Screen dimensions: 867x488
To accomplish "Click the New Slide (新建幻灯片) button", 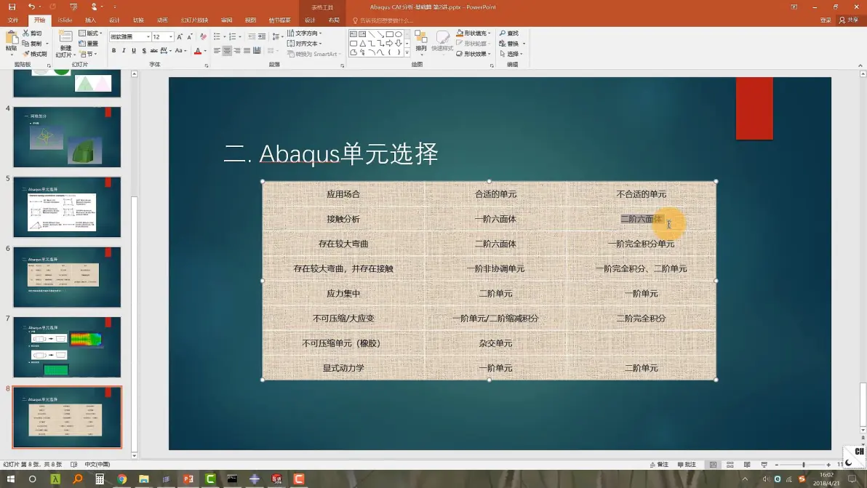I will click(65, 43).
